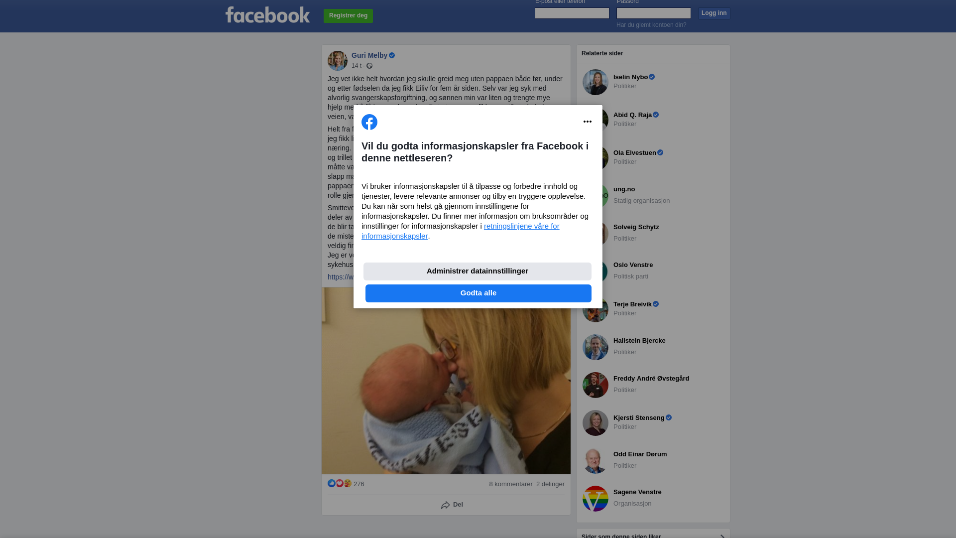
Task: Focus the Passord input field
Action: (x=653, y=13)
